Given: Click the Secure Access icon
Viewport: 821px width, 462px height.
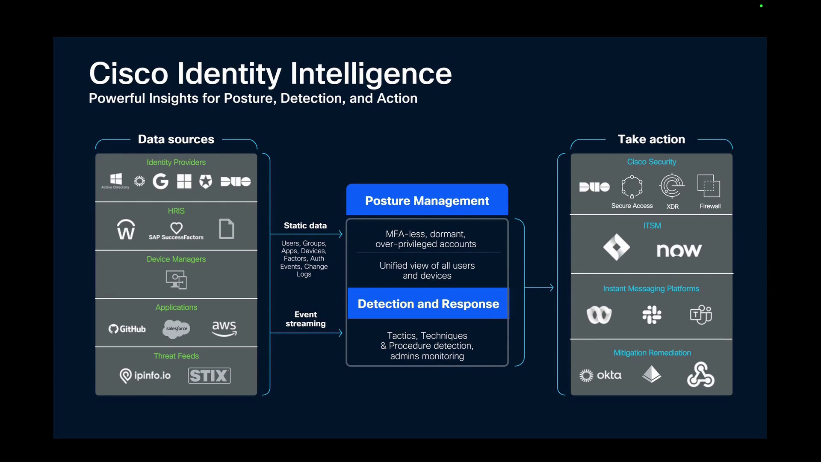Looking at the screenshot, I should pyautogui.click(x=632, y=187).
